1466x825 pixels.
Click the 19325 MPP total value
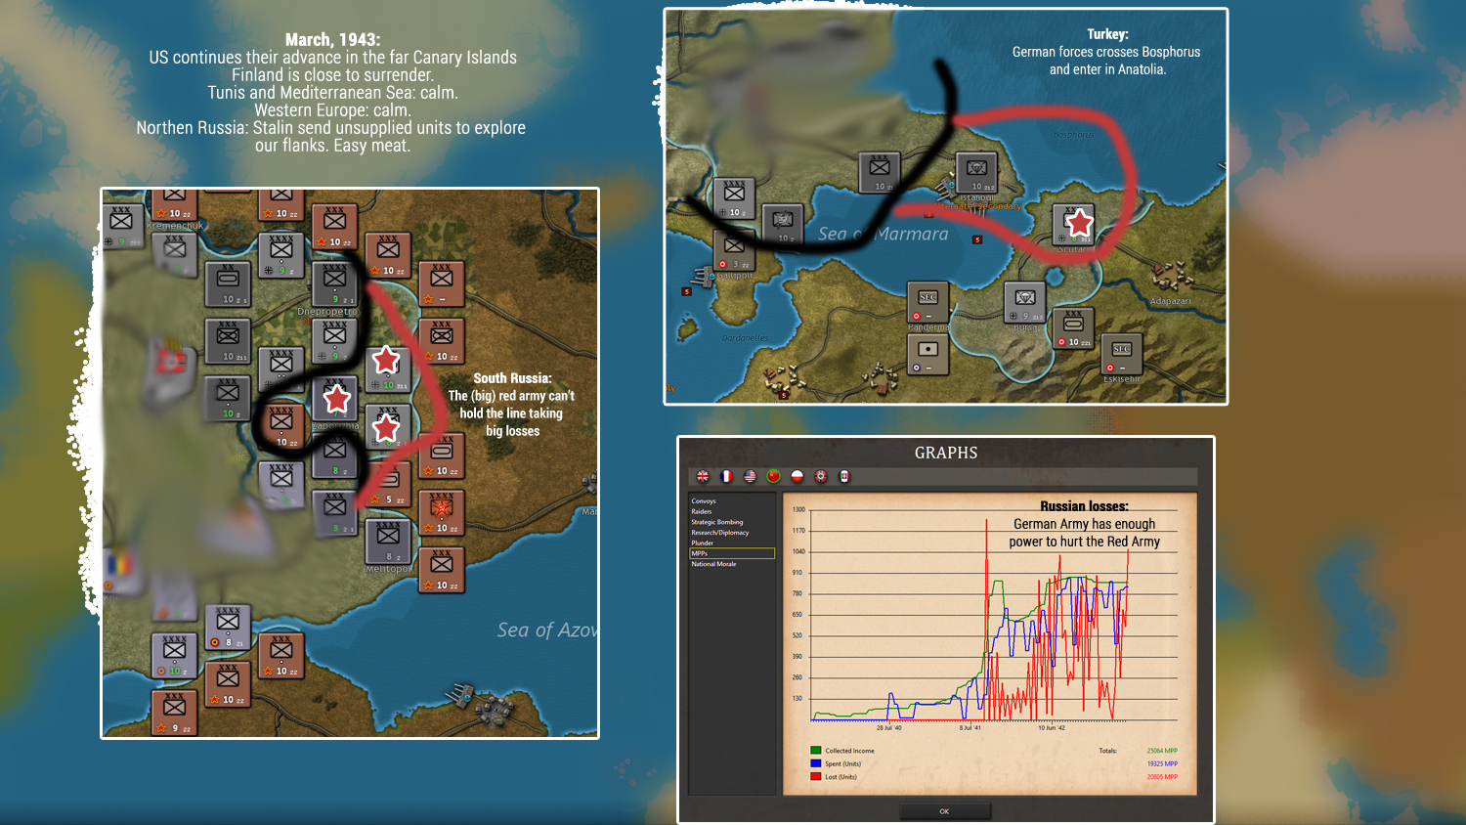click(1162, 763)
